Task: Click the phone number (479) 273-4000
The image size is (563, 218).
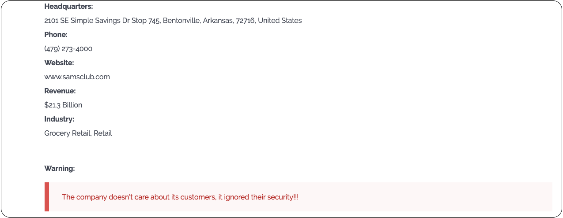Action: [x=68, y=49]
